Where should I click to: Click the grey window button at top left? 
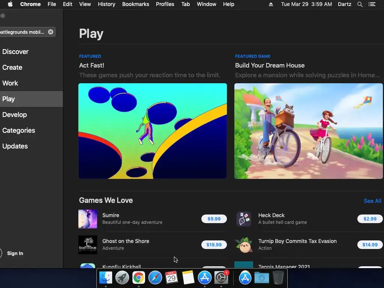3,16
